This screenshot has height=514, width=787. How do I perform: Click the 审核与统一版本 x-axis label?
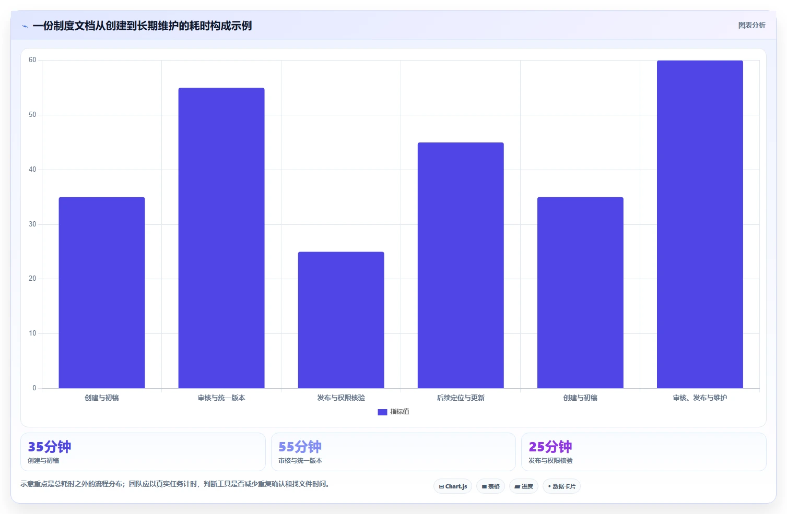[221, 398]
